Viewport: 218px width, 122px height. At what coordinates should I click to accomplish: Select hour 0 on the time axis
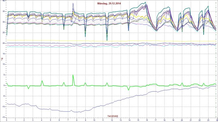7,120
